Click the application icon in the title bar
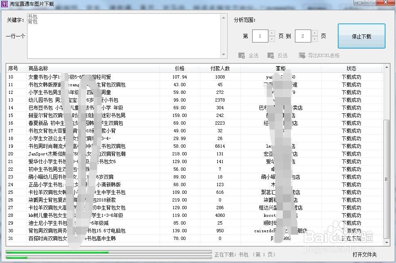Viewport: 396px width, 263px height. coord(5,3)
